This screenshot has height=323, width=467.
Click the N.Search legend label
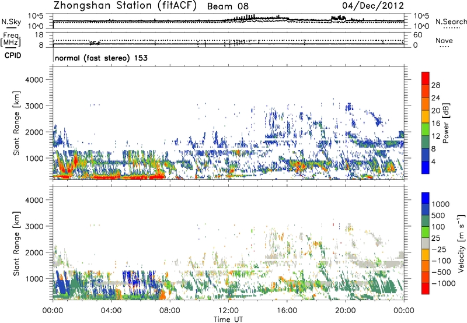tap(451, 22)
